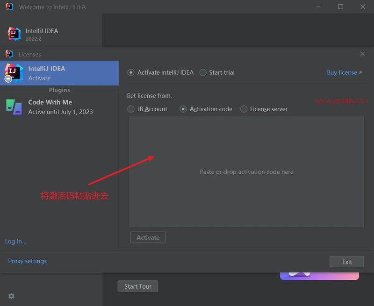The height and width of the screenshot is (306, 374).
Task: Choose License server as license source
Action: tap(244, 109)
